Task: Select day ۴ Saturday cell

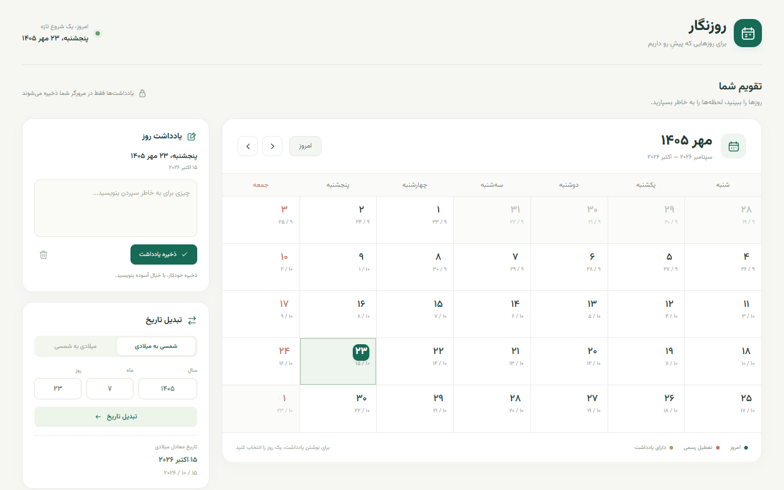Action: coord(723,267)
